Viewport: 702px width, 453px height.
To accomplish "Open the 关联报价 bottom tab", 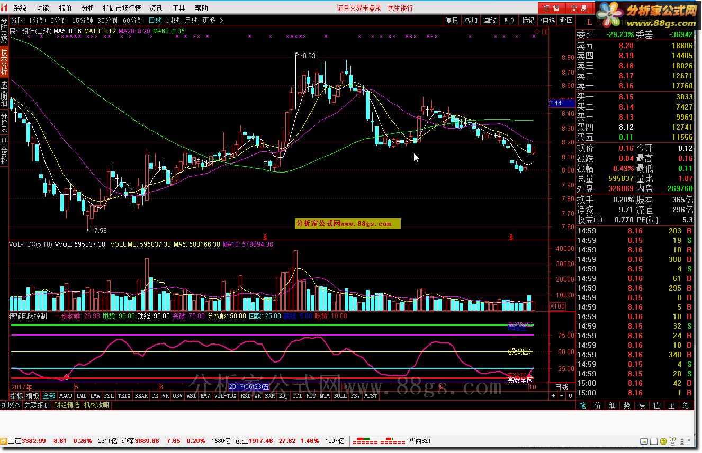I will tap(37, 405).
